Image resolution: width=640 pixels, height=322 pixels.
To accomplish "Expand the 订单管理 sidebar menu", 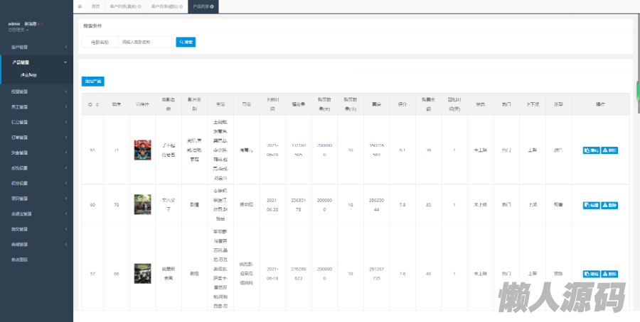I will [36, 137].
